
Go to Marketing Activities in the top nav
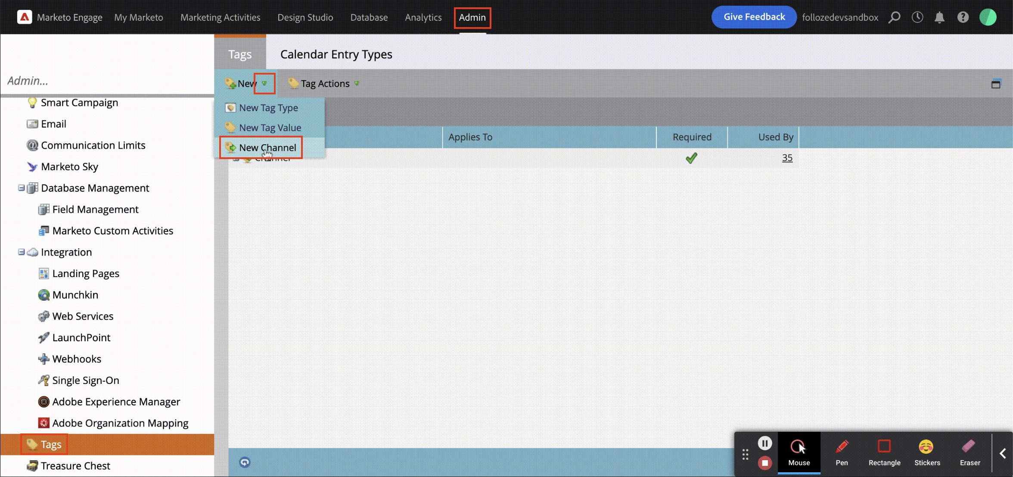220,17
